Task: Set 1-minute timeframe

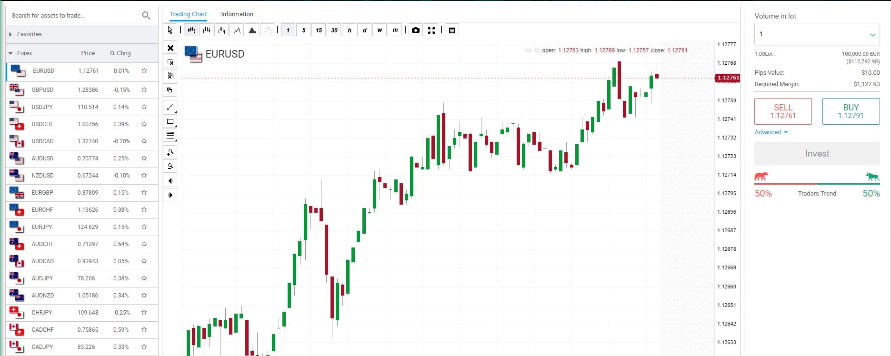Action: (288, 30)
